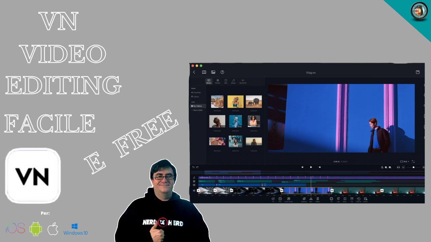Toggle the panel layout icon

(213, 72)
